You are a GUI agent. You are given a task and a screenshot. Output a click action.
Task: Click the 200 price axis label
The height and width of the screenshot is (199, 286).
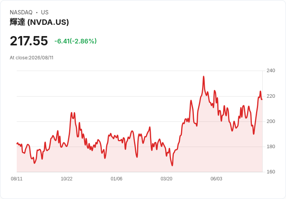coord(271,121)
